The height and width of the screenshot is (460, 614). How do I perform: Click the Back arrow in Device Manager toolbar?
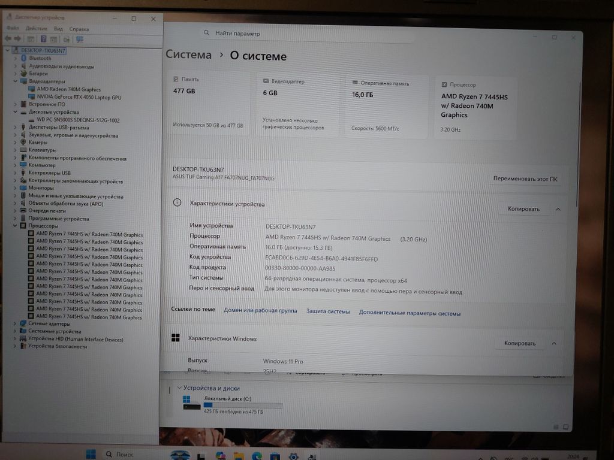coord(7,39)
